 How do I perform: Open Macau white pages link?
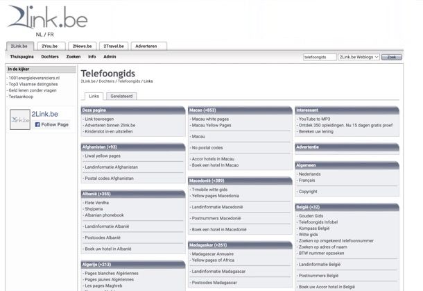[210, 119]
